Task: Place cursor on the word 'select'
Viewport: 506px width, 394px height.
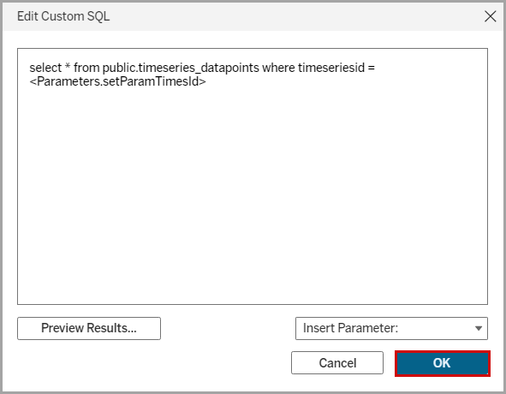Action: click(45, 68)
